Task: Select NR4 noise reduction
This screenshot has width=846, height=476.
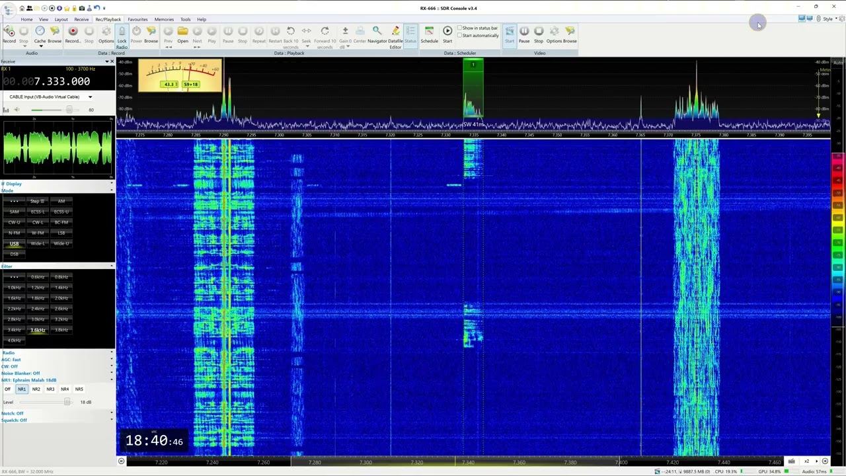Action: click(65, 389)
